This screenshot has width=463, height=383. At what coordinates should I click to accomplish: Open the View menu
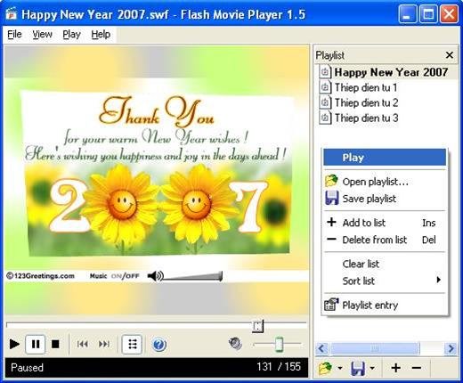point(42,35)
